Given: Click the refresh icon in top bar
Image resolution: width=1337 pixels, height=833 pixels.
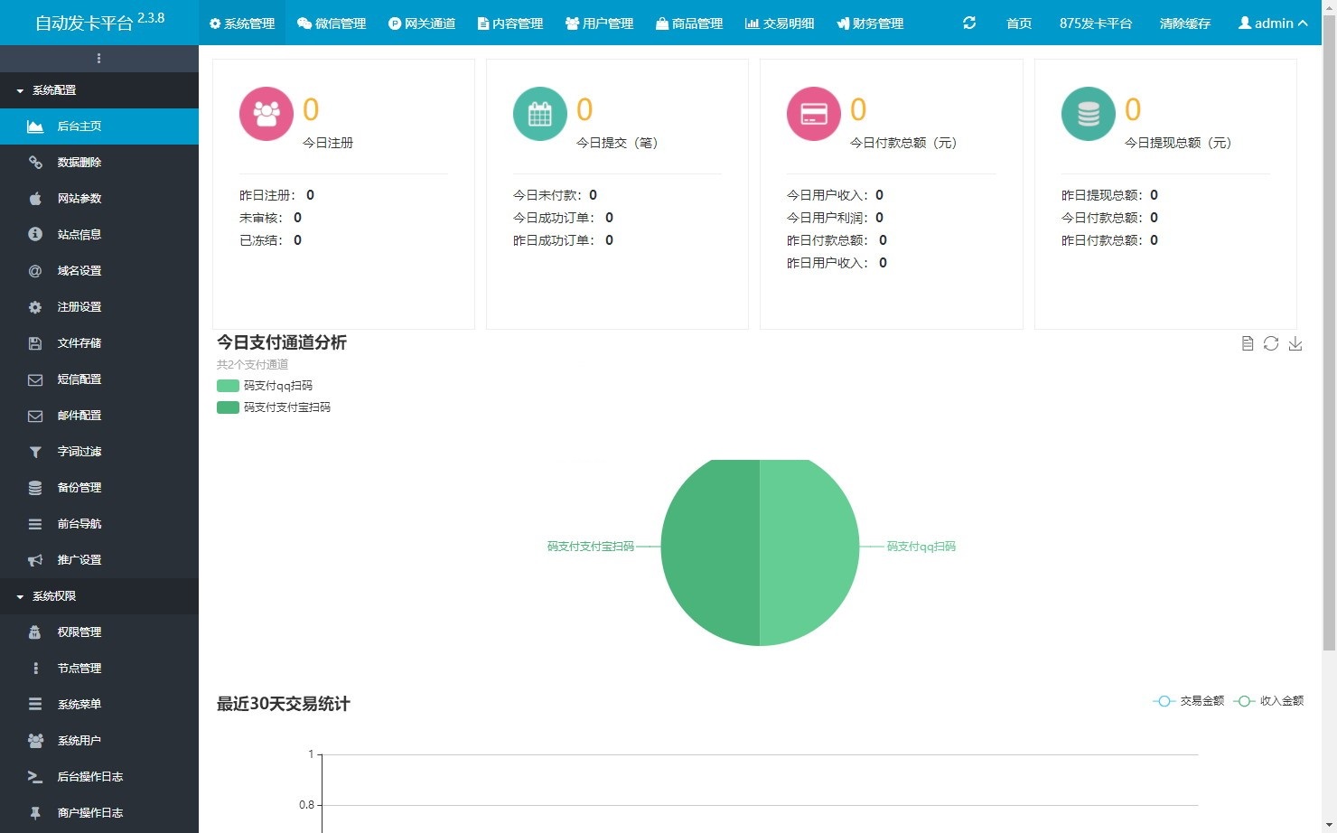Looking at the screenshot, I should point(969,23).
